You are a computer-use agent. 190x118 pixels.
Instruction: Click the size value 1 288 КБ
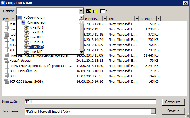152,29
